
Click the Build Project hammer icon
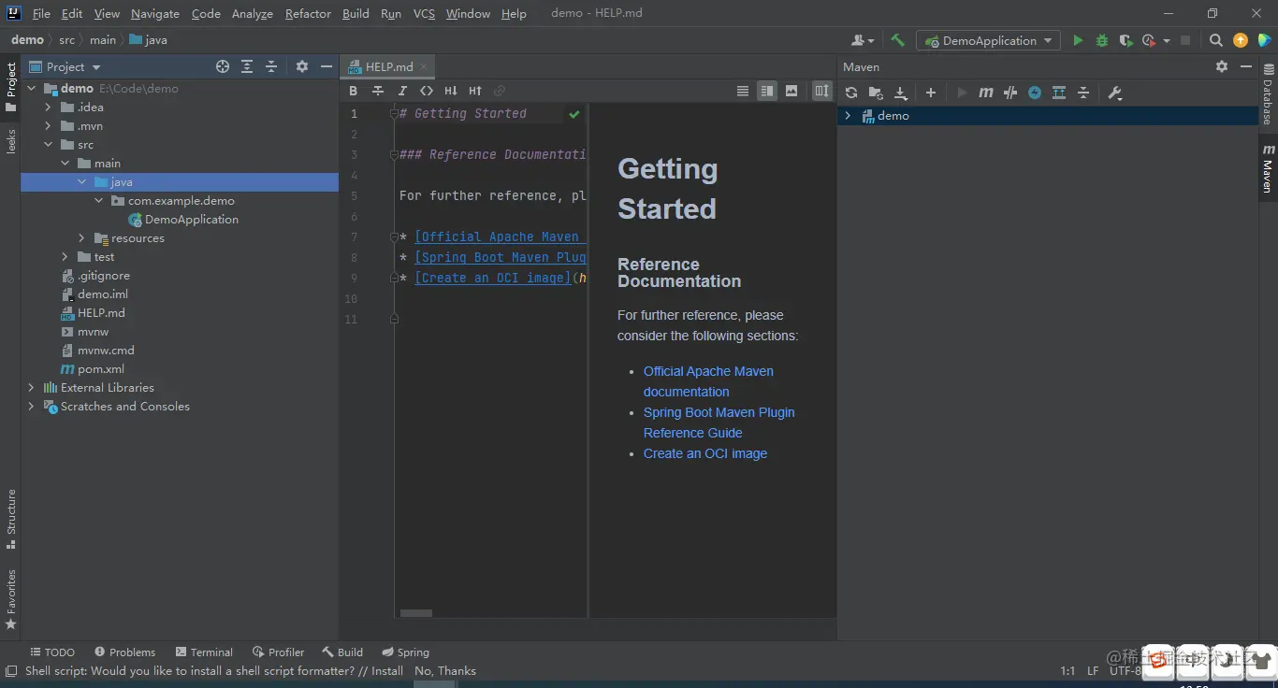point(897,40)
